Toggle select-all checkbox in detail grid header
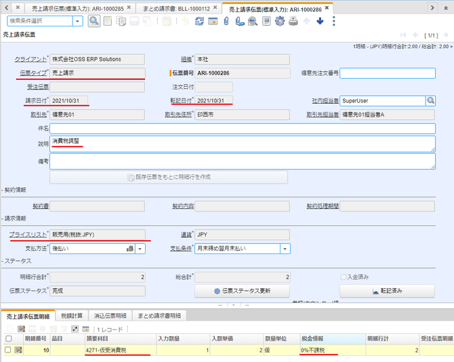Screen dimensions: 454x362 [9, 338]
